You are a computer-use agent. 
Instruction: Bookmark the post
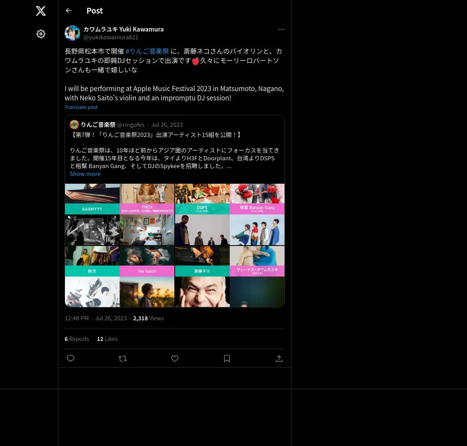pyautogui.click(x=227, y=358)
